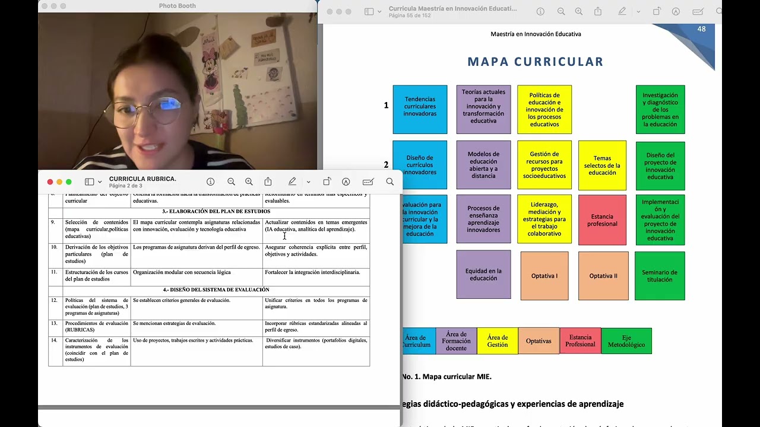Viewport: 760px width, 427px height.
Task: Click No. 1. Mapa curricular MIE caption
Action: coord(446,377)
